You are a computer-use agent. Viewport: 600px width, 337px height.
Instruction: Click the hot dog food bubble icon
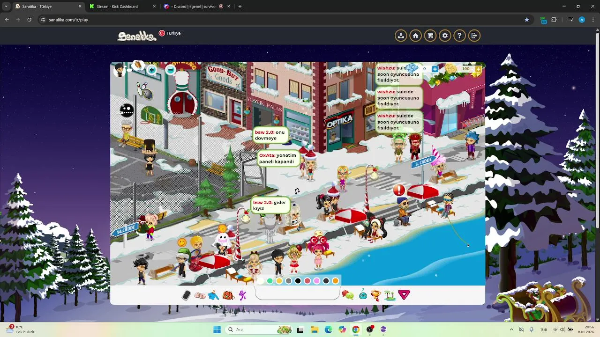click(x=138, y=66)
